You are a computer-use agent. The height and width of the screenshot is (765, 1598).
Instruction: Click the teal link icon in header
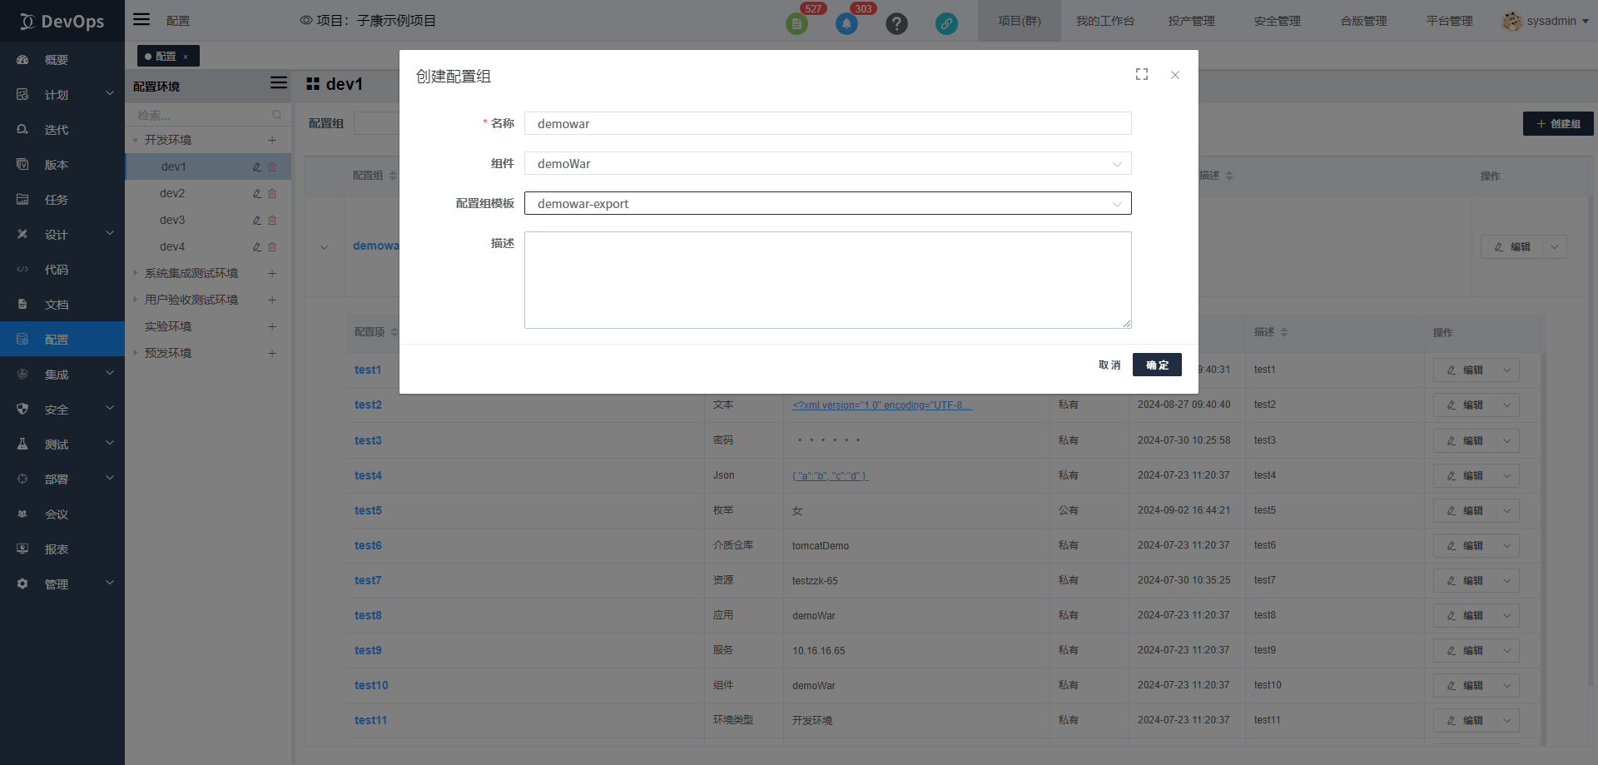point(946,23)
